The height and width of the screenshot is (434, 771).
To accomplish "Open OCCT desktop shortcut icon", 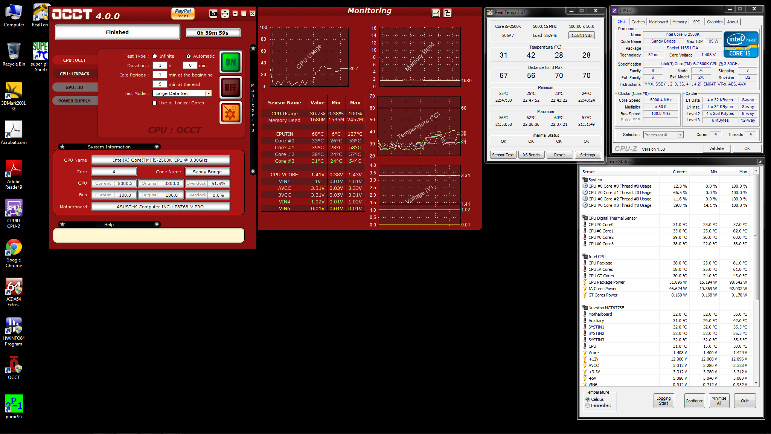I will [14, 368].
